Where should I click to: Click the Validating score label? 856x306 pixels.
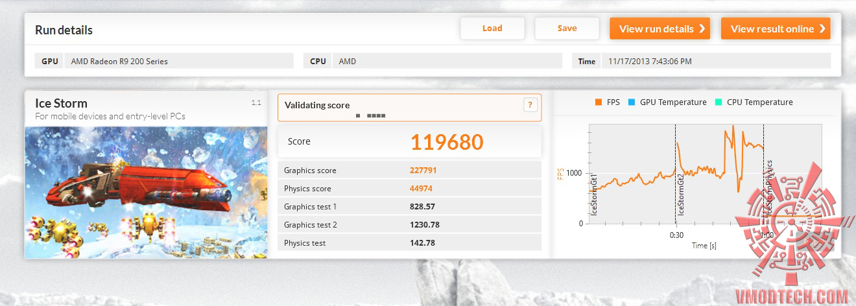pos(317,105)
